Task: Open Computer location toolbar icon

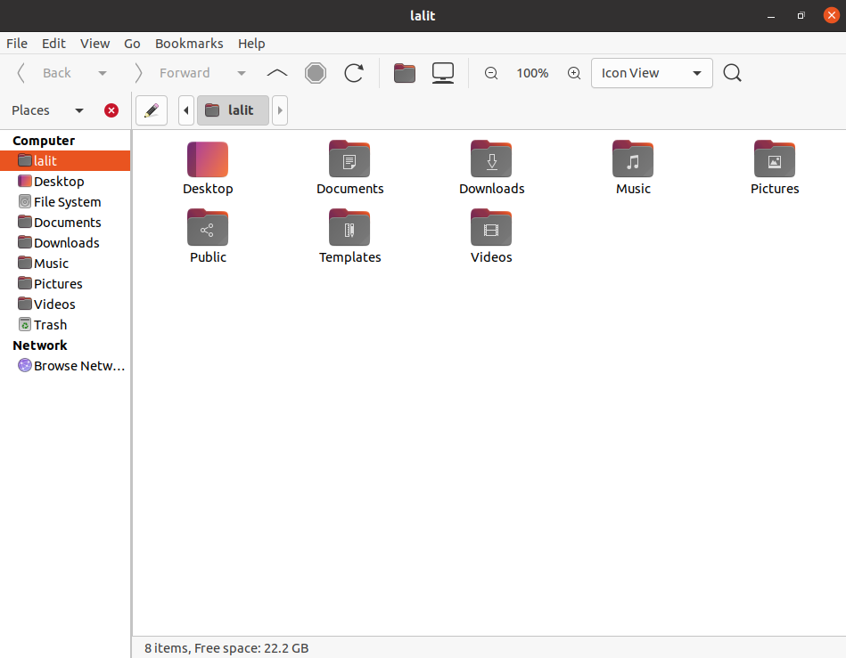Action: pos(443,73)
